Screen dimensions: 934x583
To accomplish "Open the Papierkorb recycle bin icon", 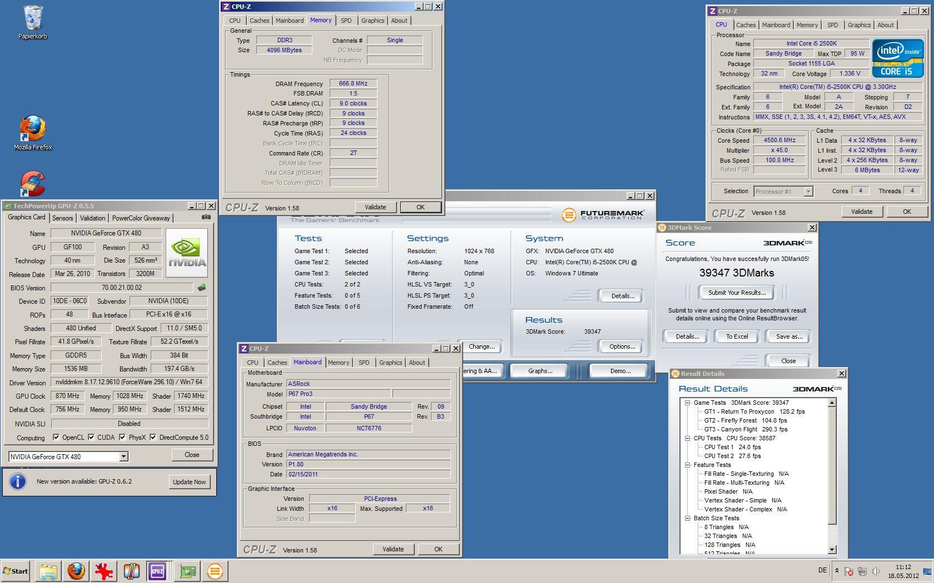I will coord(33,22).
